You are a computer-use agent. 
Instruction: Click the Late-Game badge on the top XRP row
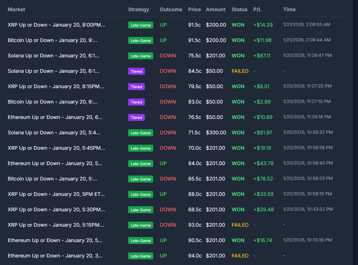[x=141, y=25]
